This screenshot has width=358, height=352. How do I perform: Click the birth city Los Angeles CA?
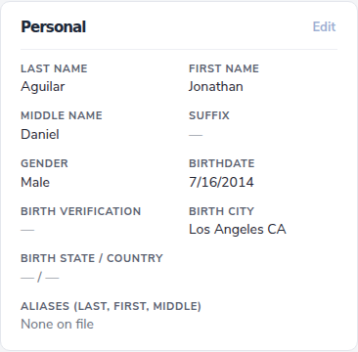pos(238,230)
